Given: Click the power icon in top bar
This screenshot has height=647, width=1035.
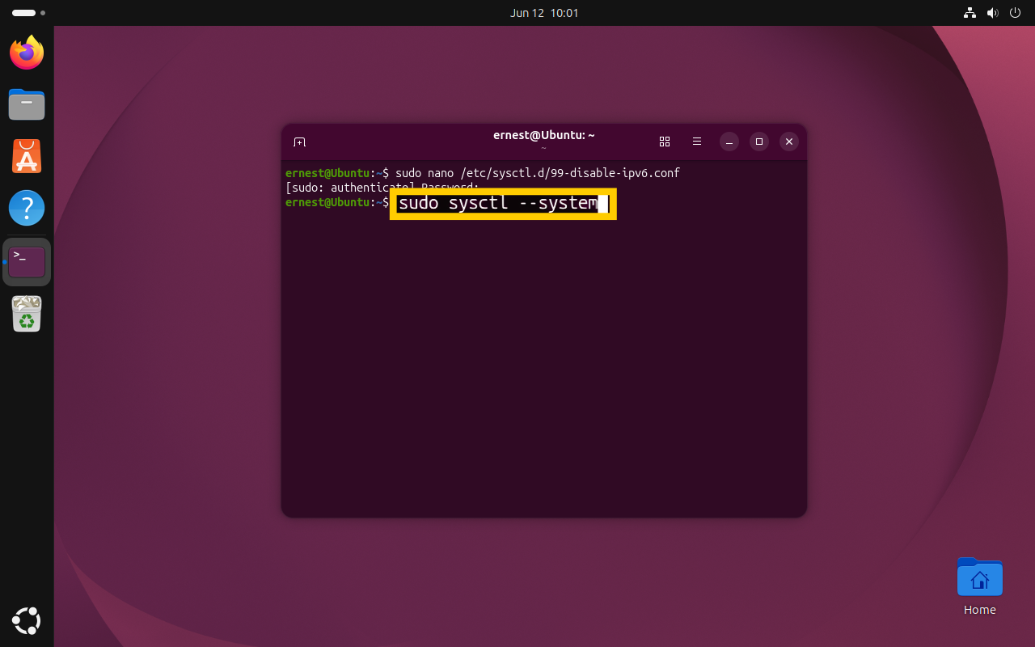Looking at the screenshot, I should (x=1015, y=13).
